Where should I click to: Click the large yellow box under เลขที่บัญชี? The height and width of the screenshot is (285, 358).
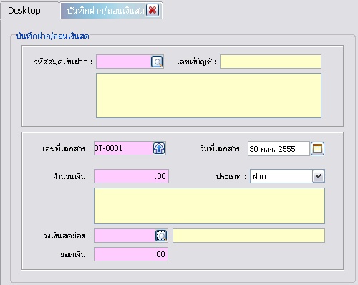coord(208,96)
